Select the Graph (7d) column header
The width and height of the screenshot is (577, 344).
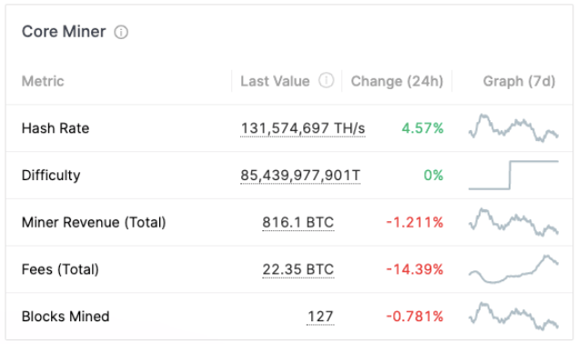519,81
